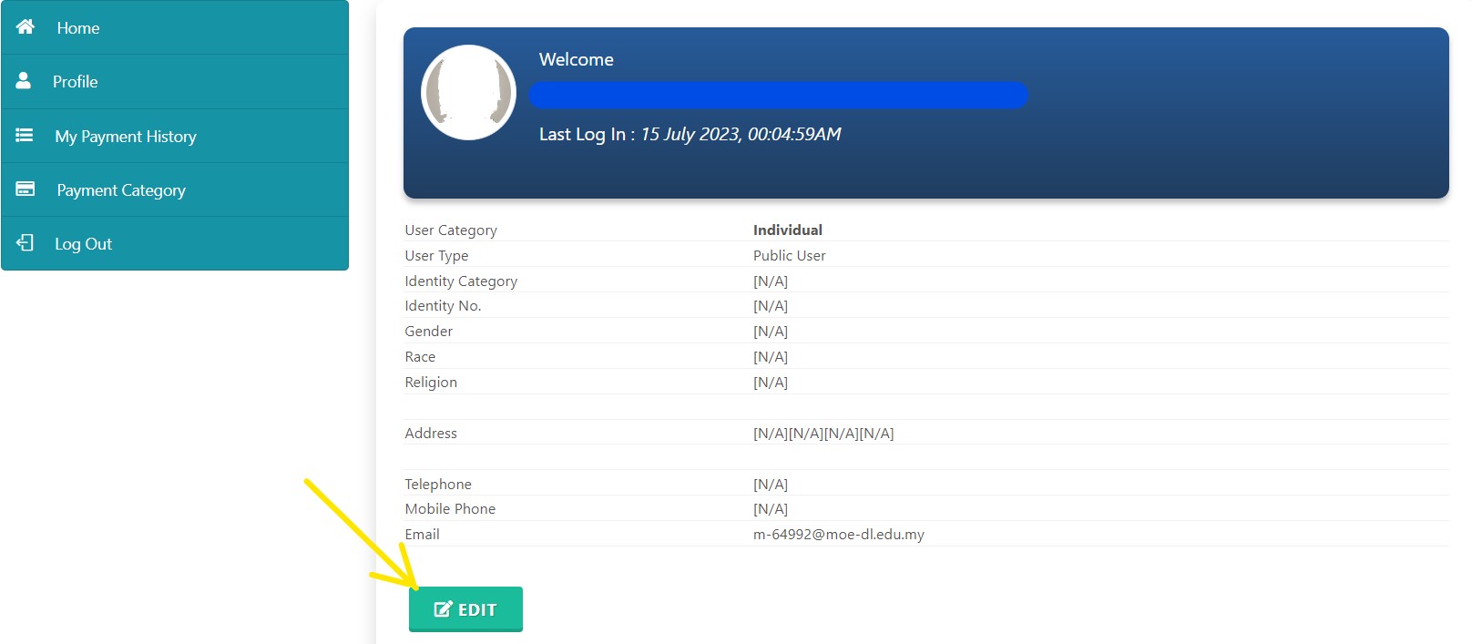The height and width of the screenshot is (644, 1472).
Task: Click the Log Out door icon
Action: click(26, 243)
